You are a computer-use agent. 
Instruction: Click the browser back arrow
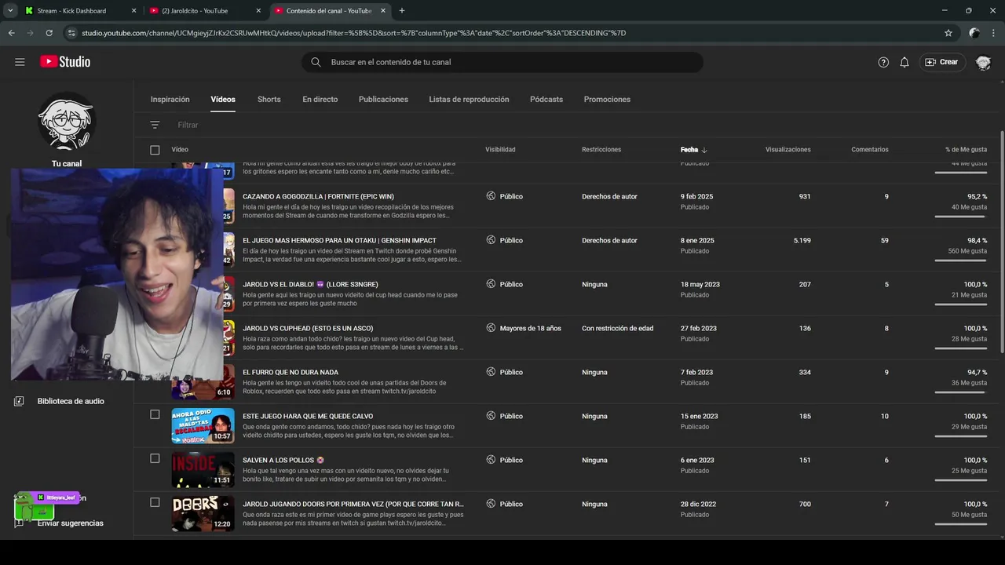pos(11,33)
